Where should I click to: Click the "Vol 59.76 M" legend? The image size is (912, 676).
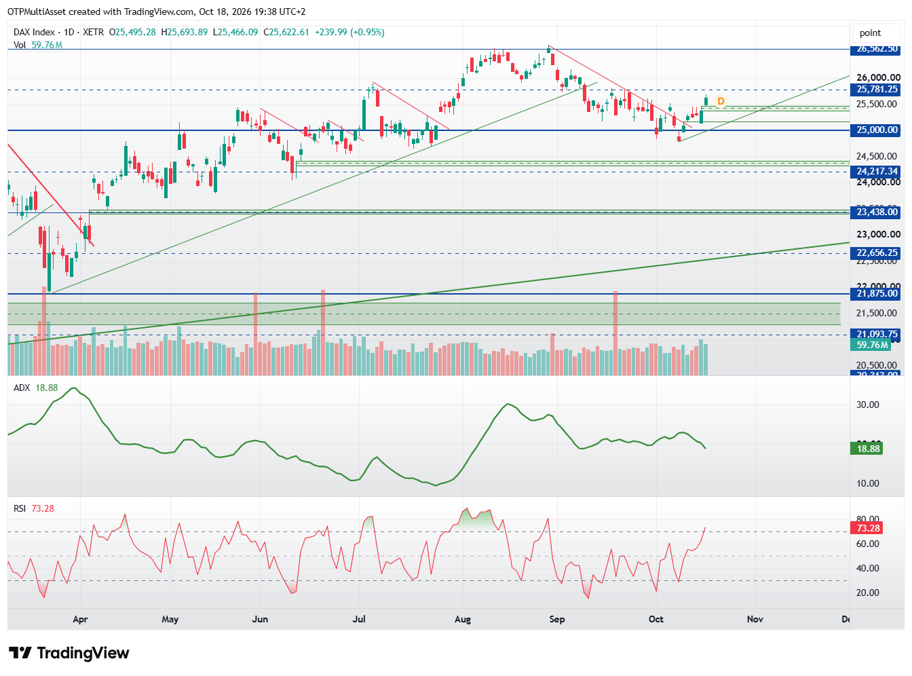38,45
